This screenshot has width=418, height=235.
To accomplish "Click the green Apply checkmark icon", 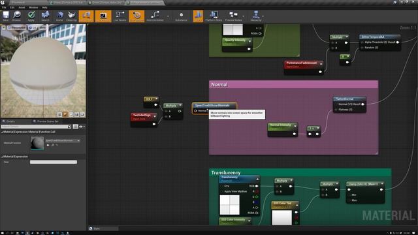I will [x=31, y=16].
